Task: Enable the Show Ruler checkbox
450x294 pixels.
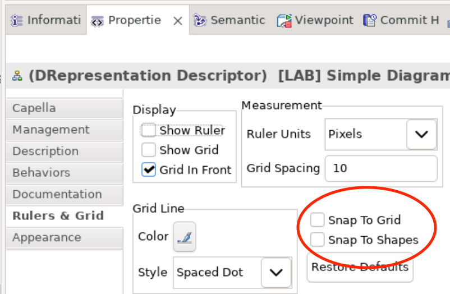Action: (x=148, y=130)
